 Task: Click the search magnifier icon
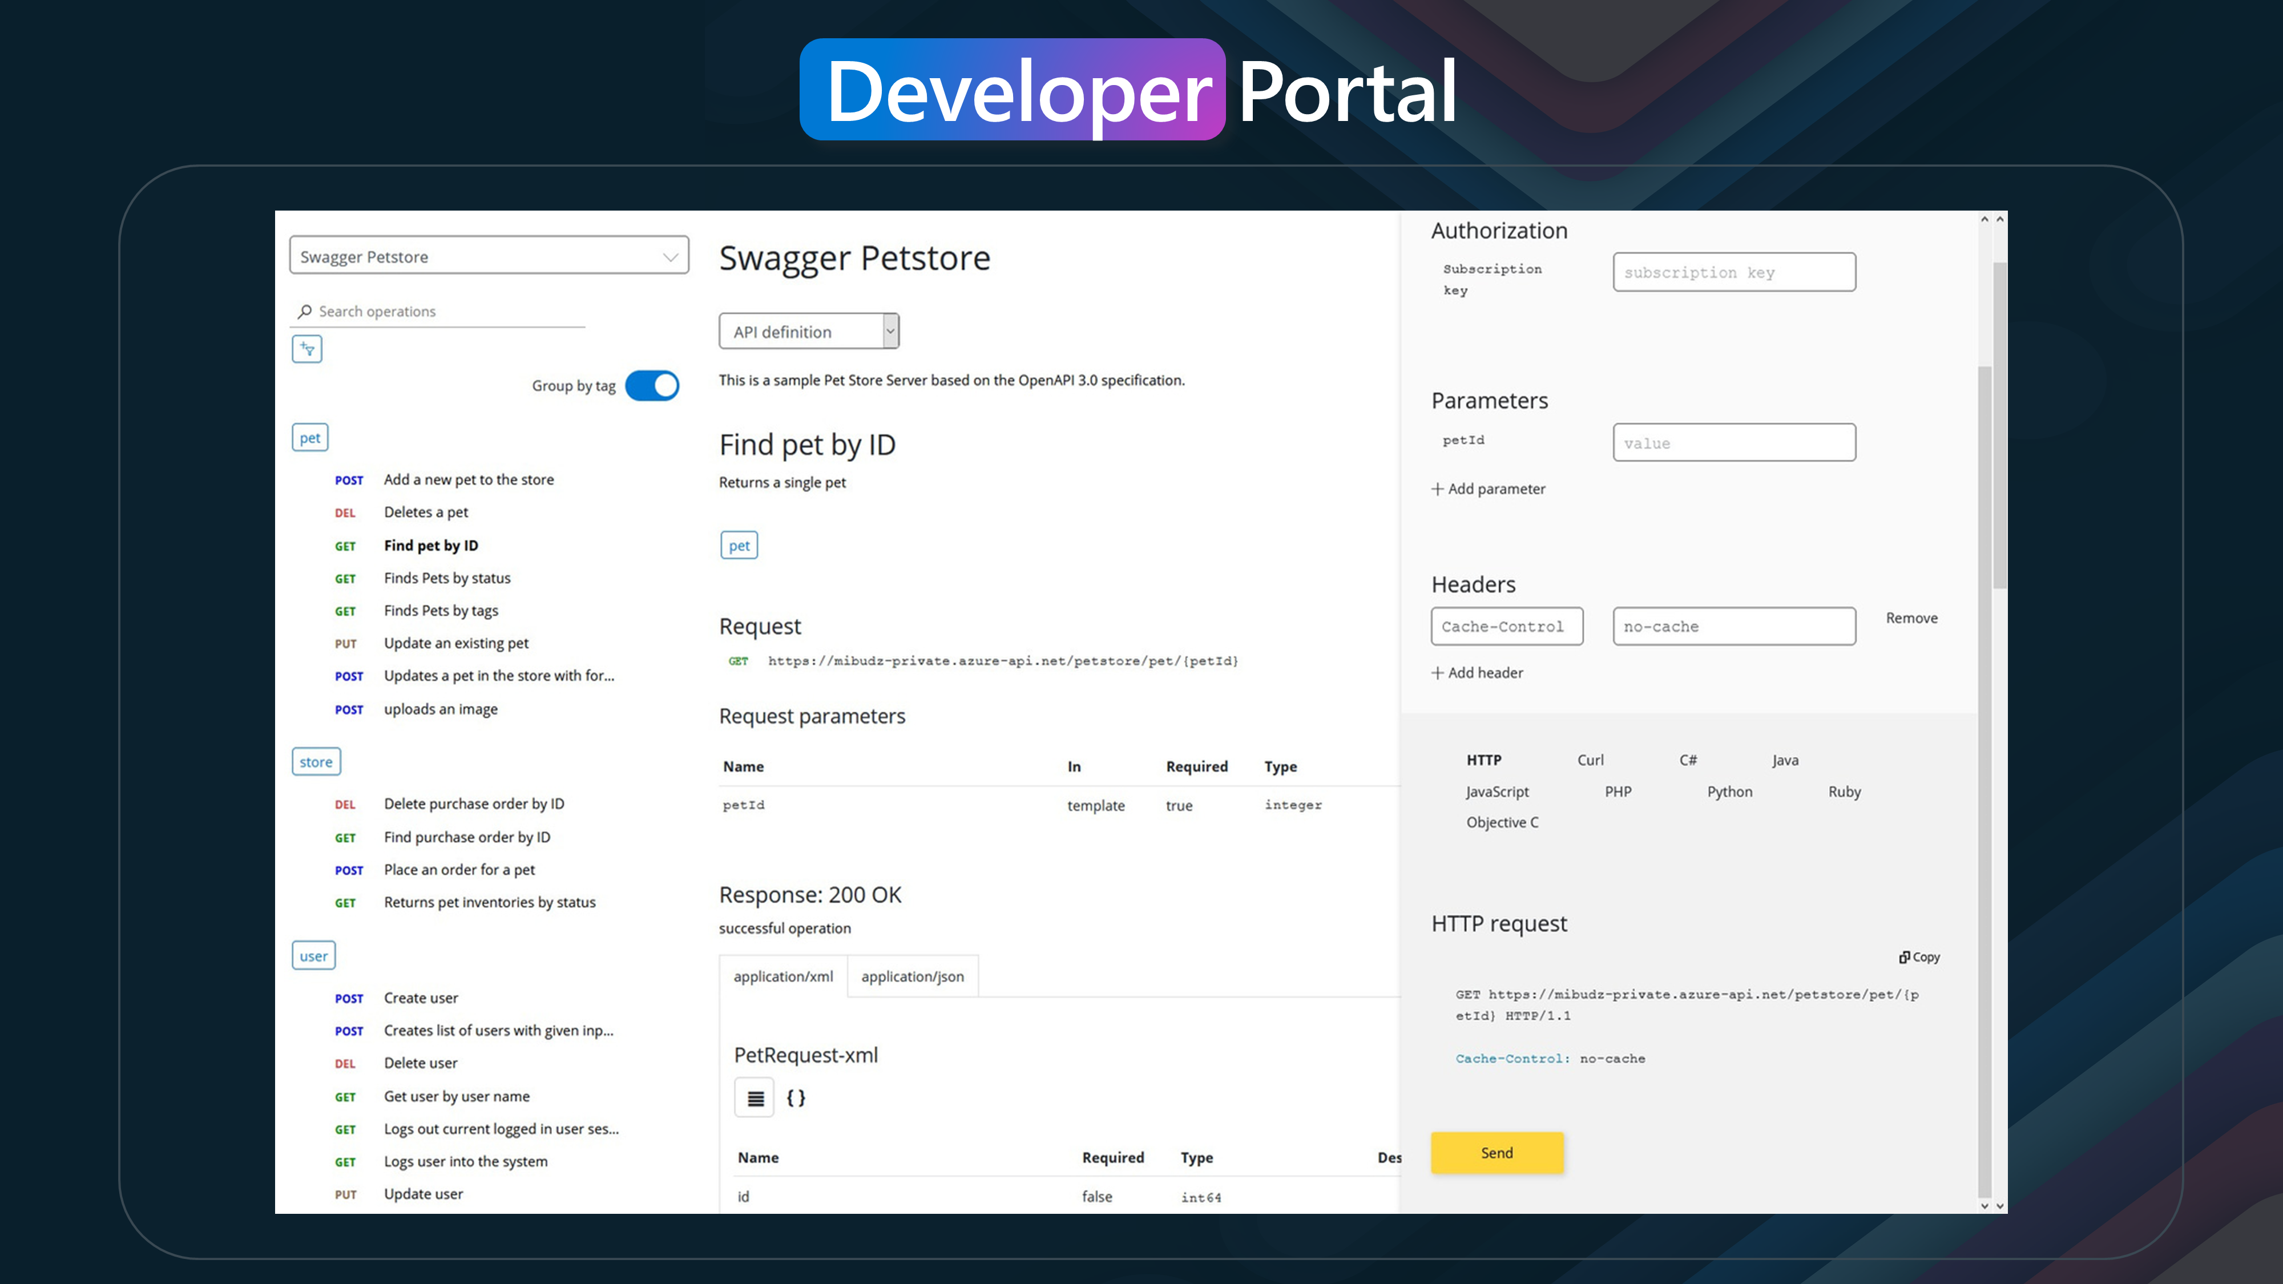pos(305,311)
